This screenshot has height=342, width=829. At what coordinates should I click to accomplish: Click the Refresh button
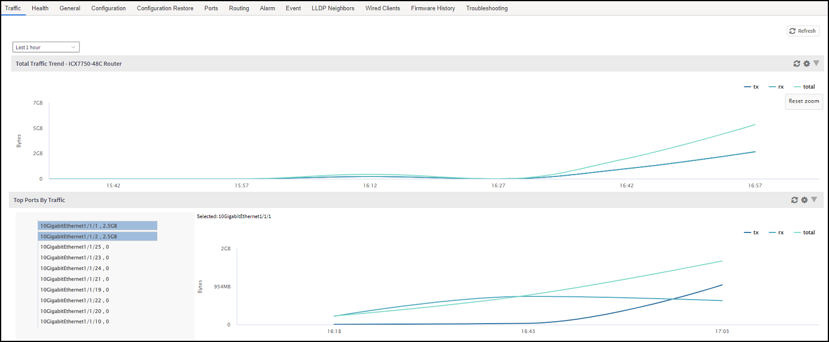coord(803,31)
